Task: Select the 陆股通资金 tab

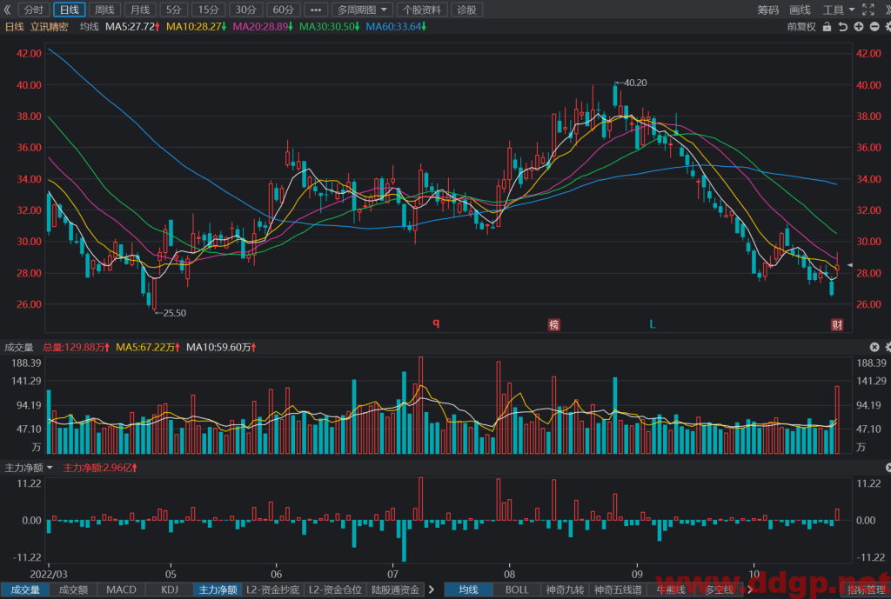Action: pyautogui.click(x=396, y=590)
